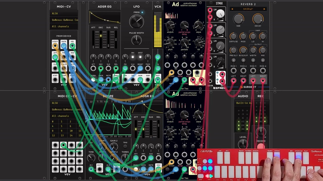Open MIDI CC-CV ALSA driver dropdown
Screen dimensions: 323x181
coord(67,103)
